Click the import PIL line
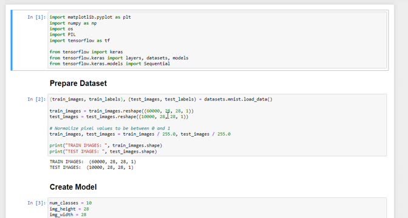The image size is (408, 218). click(x=63, y=35)
